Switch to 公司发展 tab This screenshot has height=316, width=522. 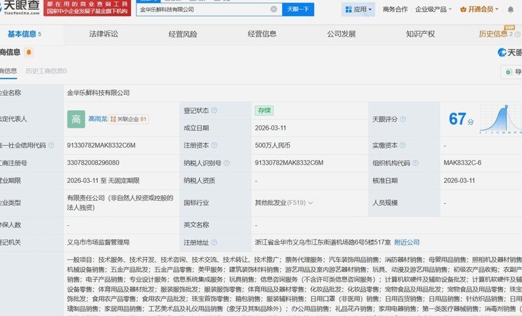click(x=341, y=34)
